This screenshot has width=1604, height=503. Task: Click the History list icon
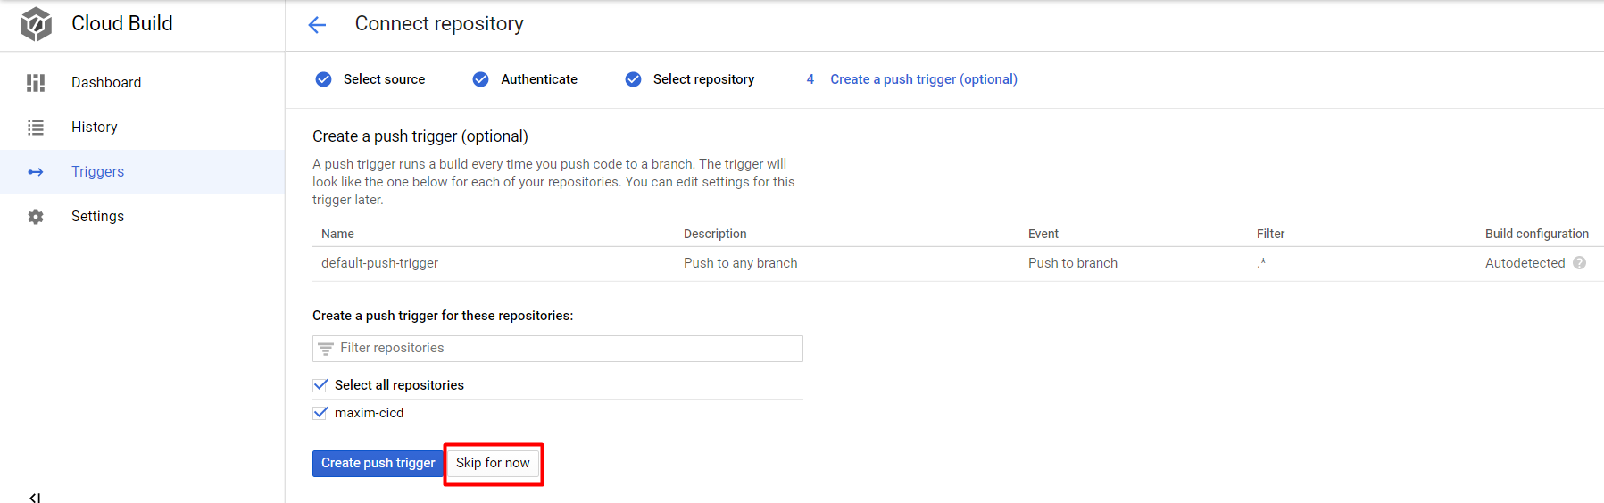36,128
